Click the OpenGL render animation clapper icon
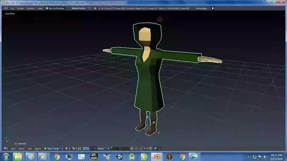The image size is (287, 161). 159,149
